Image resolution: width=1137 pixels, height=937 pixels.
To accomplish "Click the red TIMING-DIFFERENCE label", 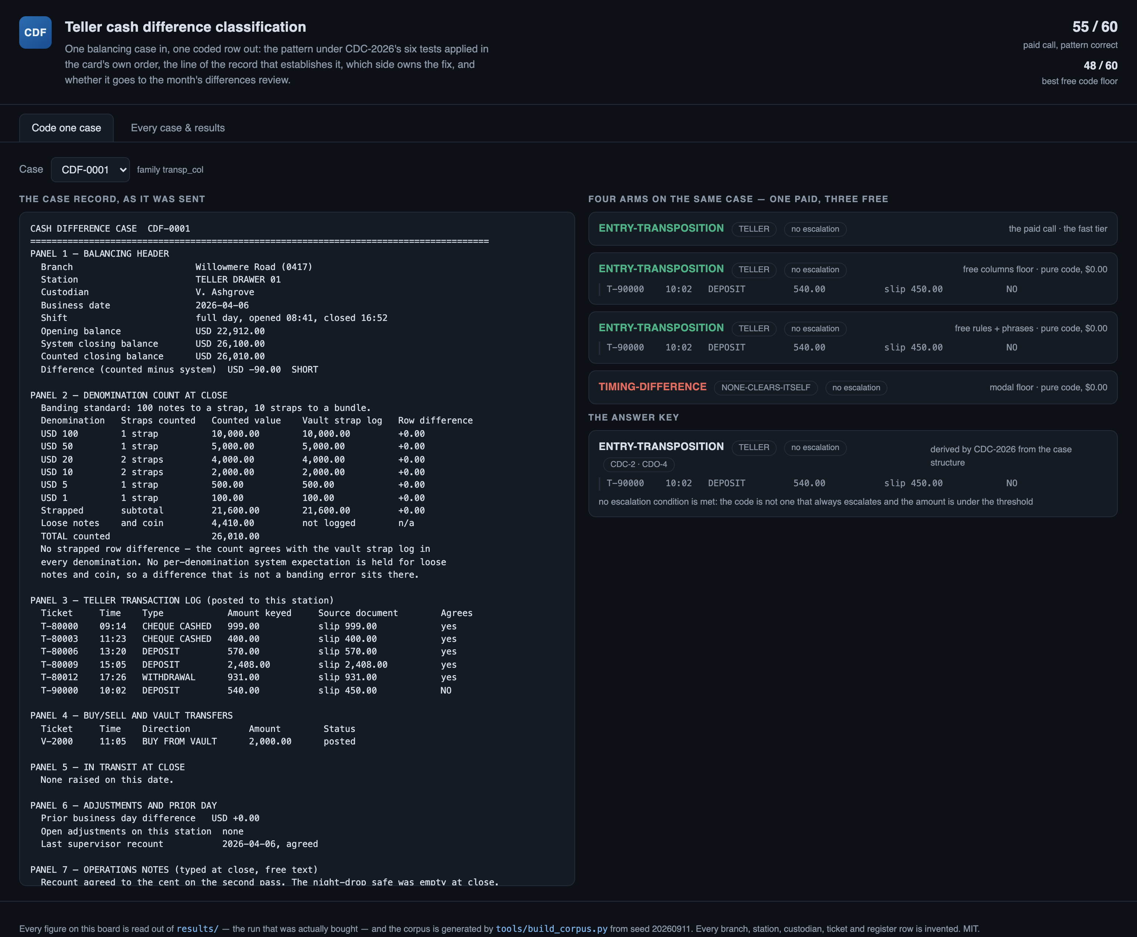I will (x=652, y=387).
